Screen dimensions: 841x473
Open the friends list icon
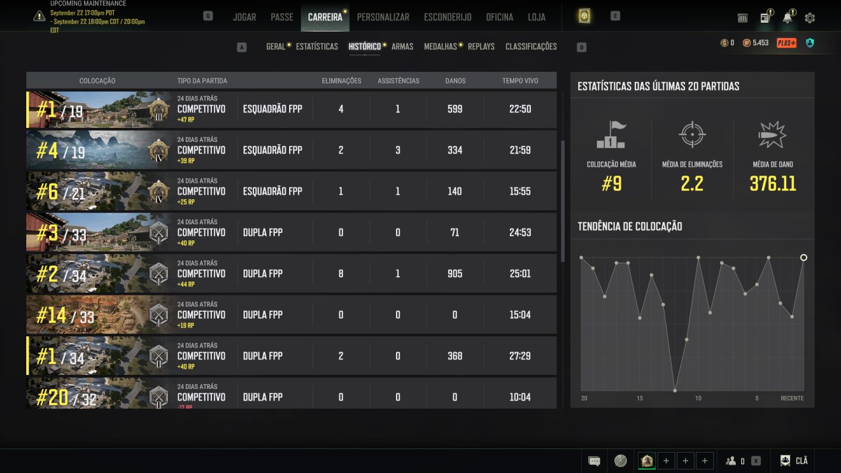tap(731, 461)
